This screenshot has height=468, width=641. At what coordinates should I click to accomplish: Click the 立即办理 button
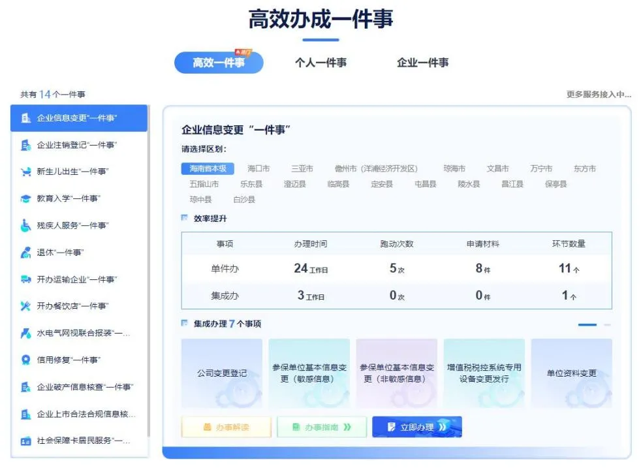pos(416,427)
